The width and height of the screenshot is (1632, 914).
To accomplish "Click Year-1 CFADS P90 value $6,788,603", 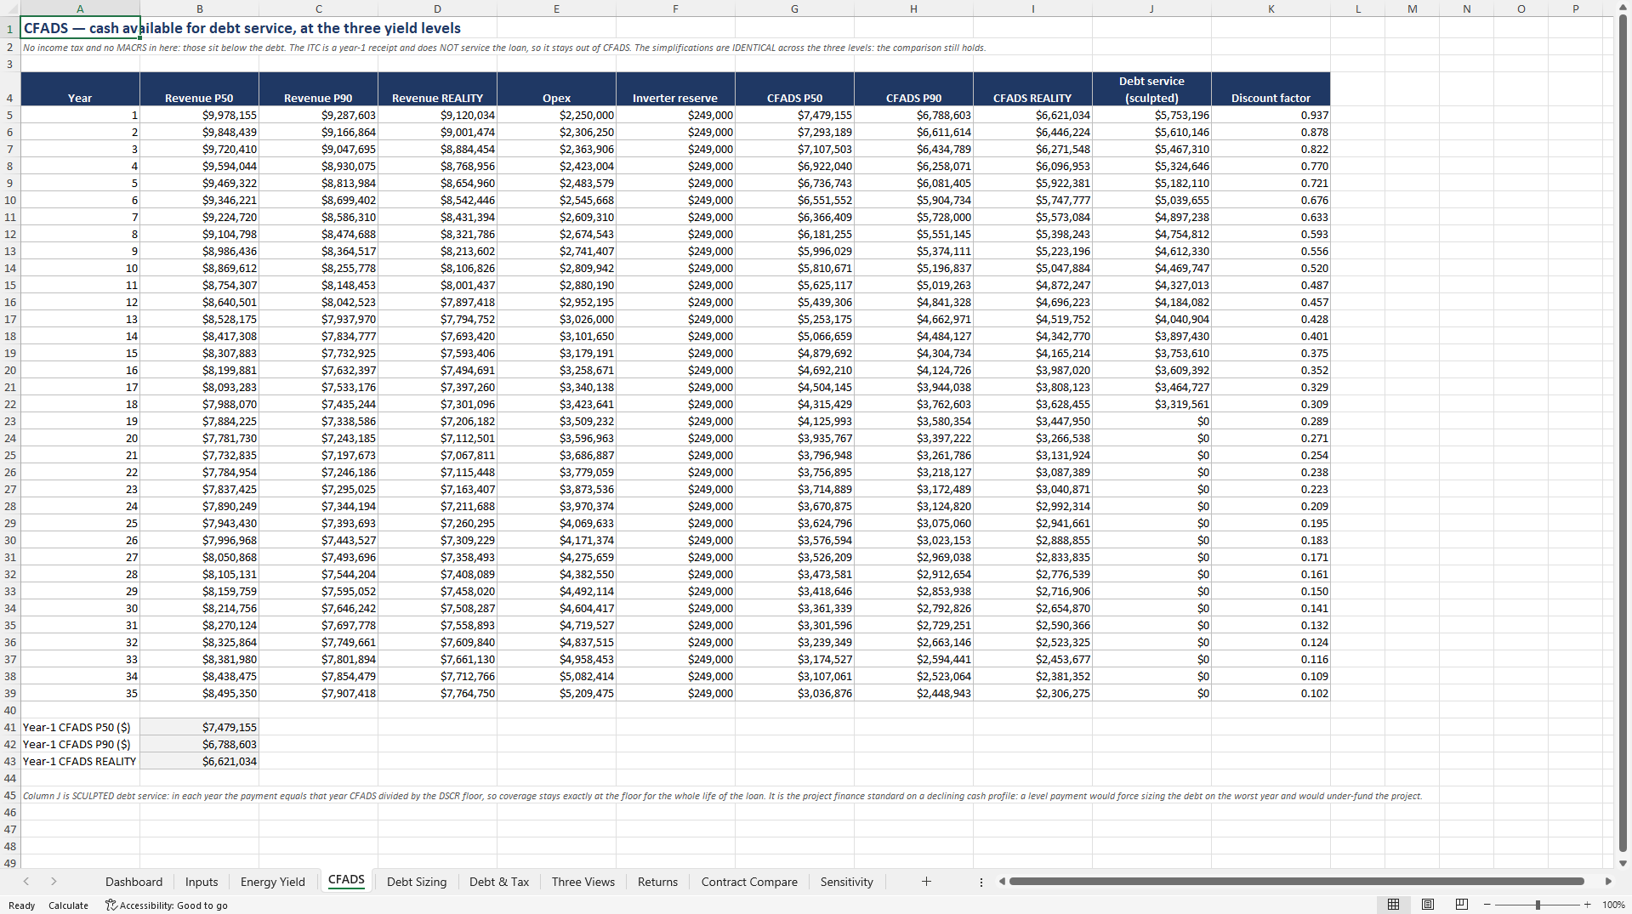I will pos(199,744).
